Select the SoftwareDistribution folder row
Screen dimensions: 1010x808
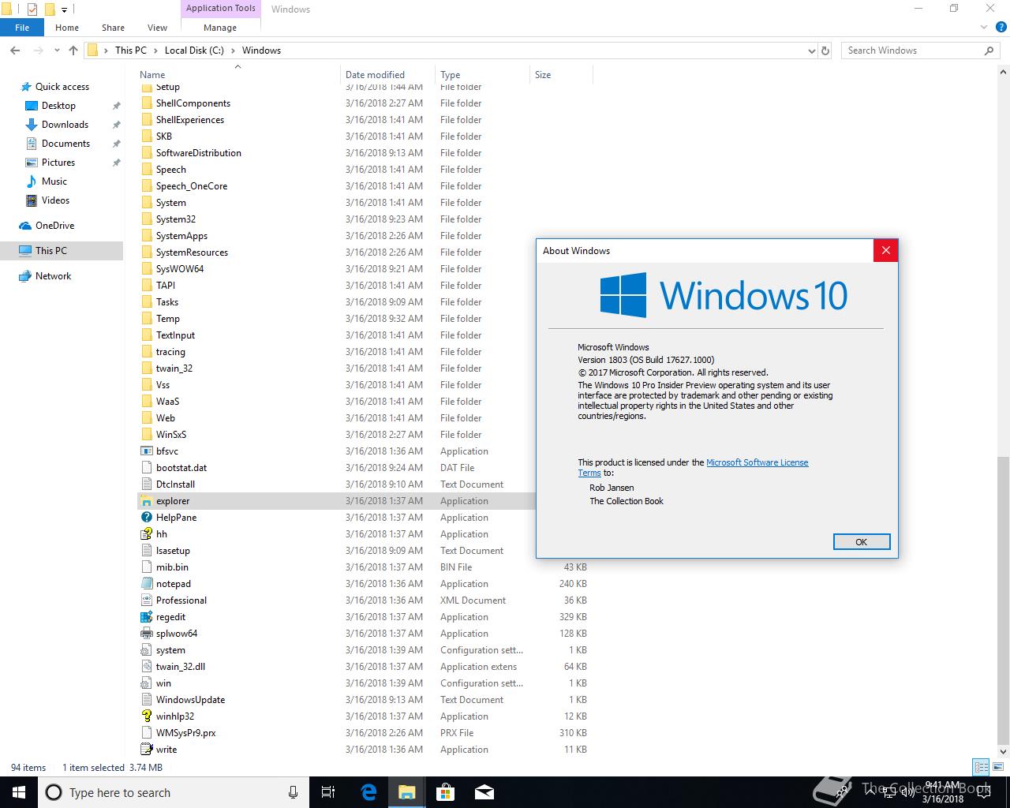[365, 153]
